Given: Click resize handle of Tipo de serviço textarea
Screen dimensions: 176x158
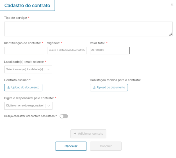Looking at the screenshot, I should 170,34.
